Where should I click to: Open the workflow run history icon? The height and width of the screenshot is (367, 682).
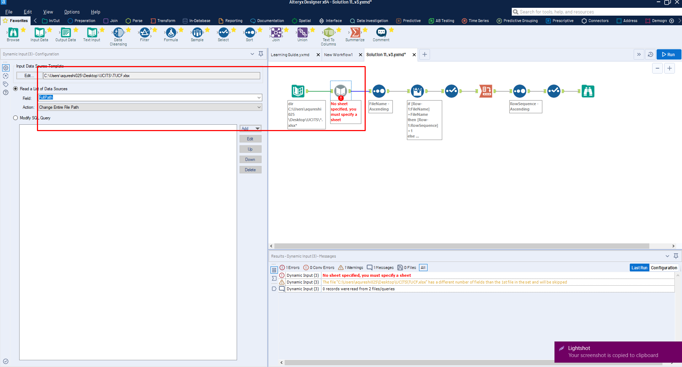650,54
